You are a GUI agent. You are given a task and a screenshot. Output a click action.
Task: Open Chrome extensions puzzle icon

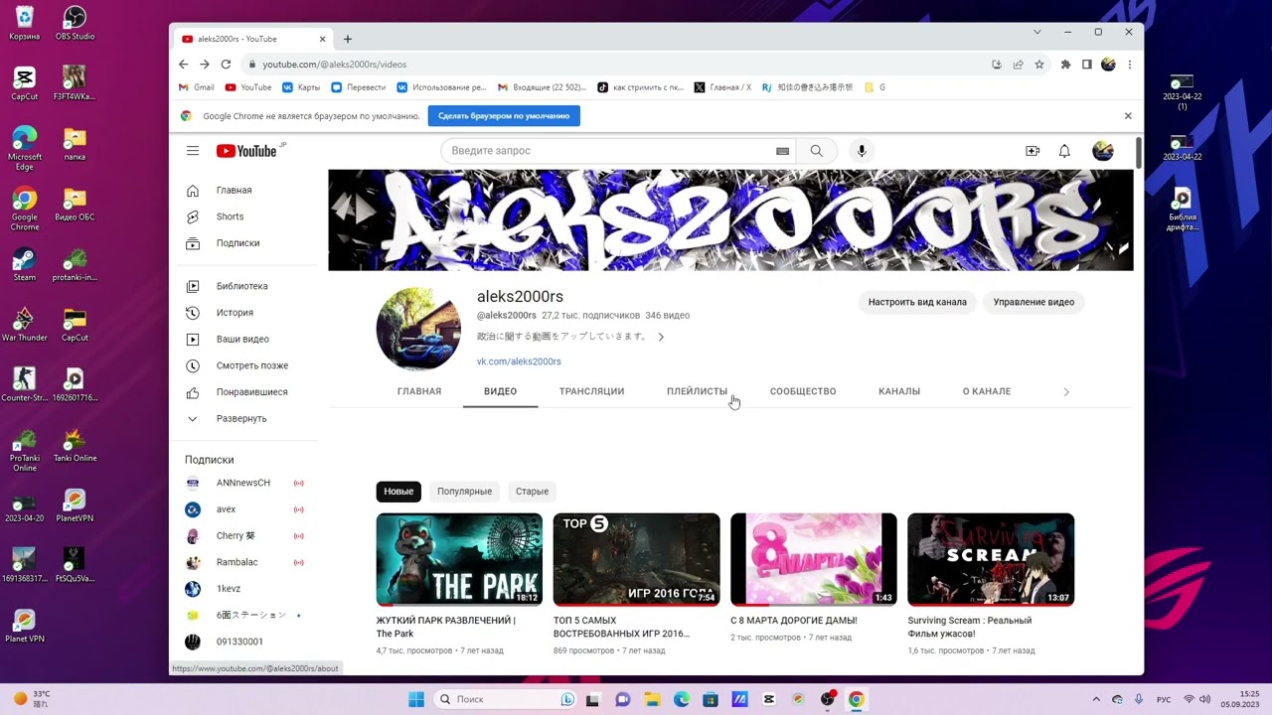pyautogui.click(x=1065, y=65)
